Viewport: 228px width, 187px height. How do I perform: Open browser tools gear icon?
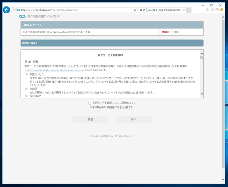point(217,10)
